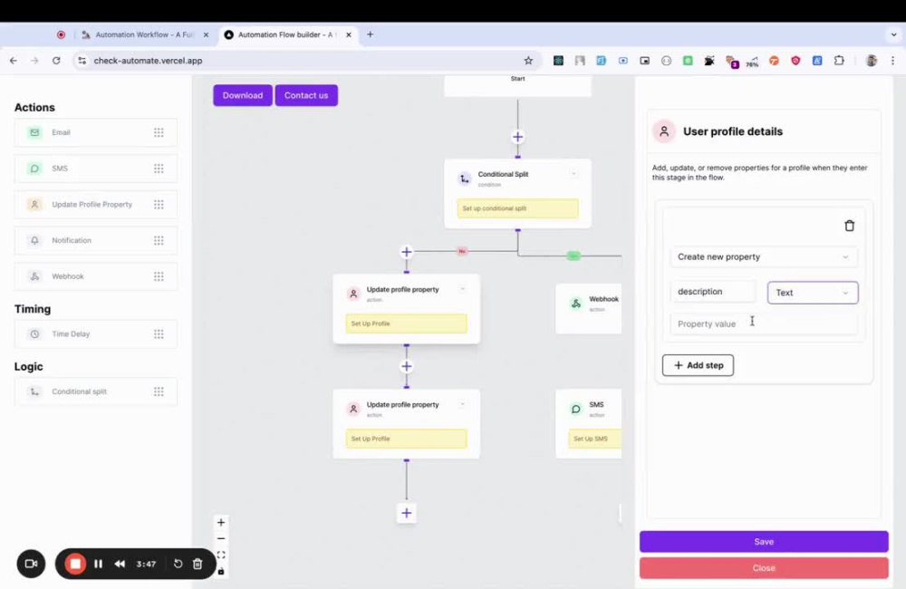Close the Automation Flow builder tab

coord(349,34)
